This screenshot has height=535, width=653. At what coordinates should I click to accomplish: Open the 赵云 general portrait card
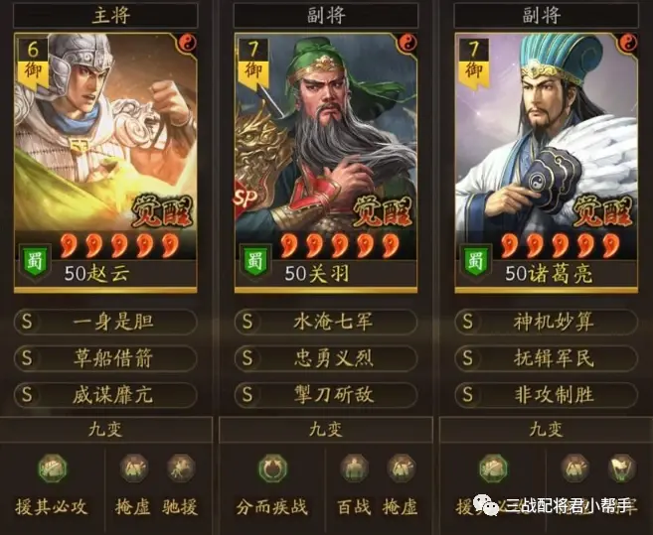105,163
